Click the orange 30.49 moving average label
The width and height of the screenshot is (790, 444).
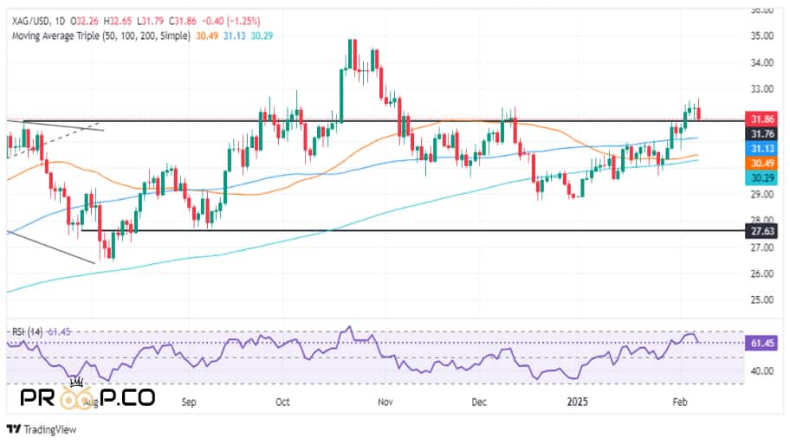point(761,163)
